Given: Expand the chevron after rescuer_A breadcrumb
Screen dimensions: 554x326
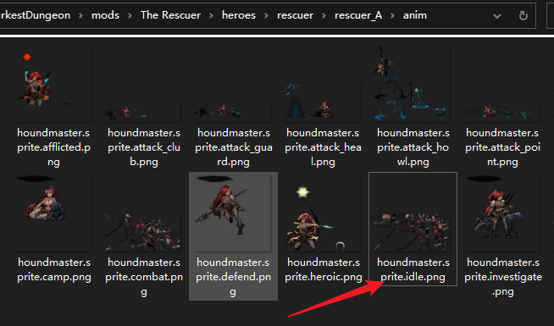Looking at the screenshot, I should click(x=392, y=15).
